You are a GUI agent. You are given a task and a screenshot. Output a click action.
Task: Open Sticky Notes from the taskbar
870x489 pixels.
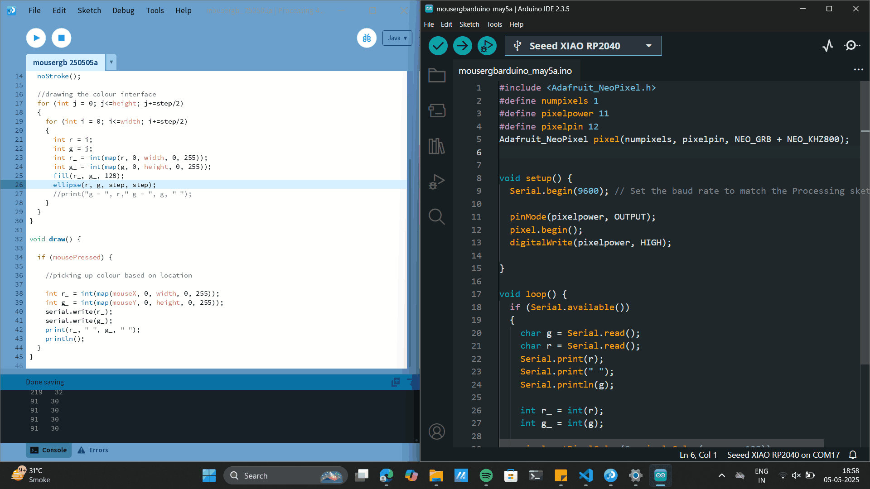coord(561,476)
